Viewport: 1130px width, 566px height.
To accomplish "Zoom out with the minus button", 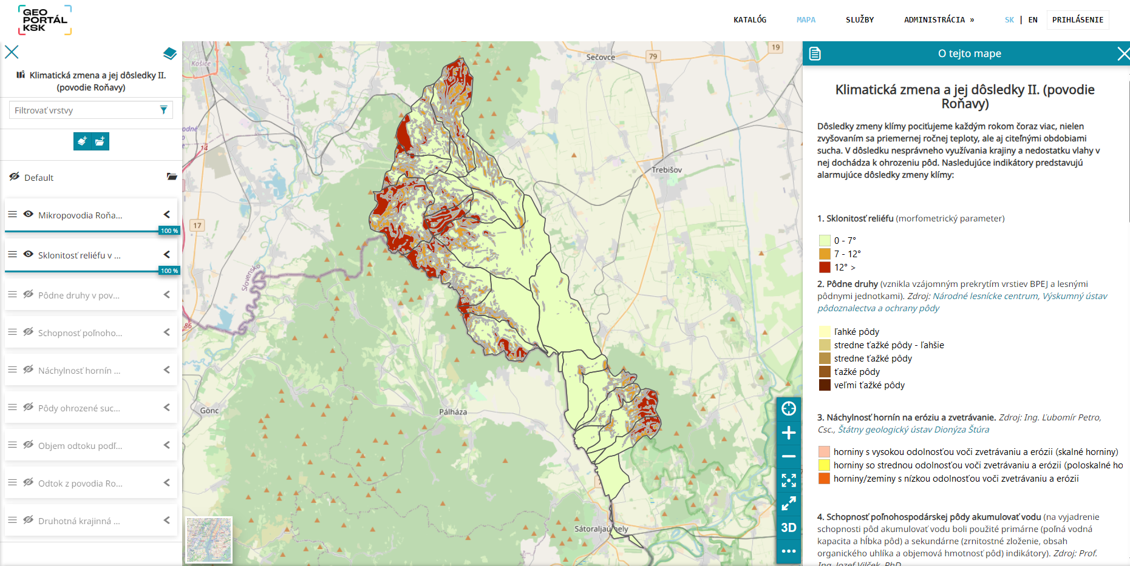I will click(x=788, y=456).
